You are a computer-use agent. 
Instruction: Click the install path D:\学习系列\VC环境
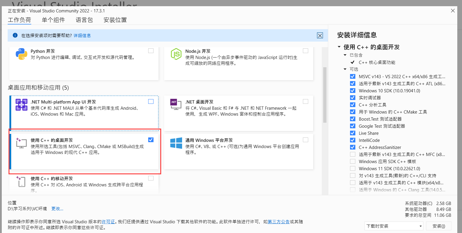pos(27,209)
